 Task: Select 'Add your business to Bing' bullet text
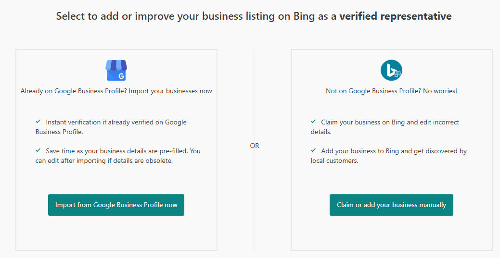pyautogui.click(x=394, y=151)
